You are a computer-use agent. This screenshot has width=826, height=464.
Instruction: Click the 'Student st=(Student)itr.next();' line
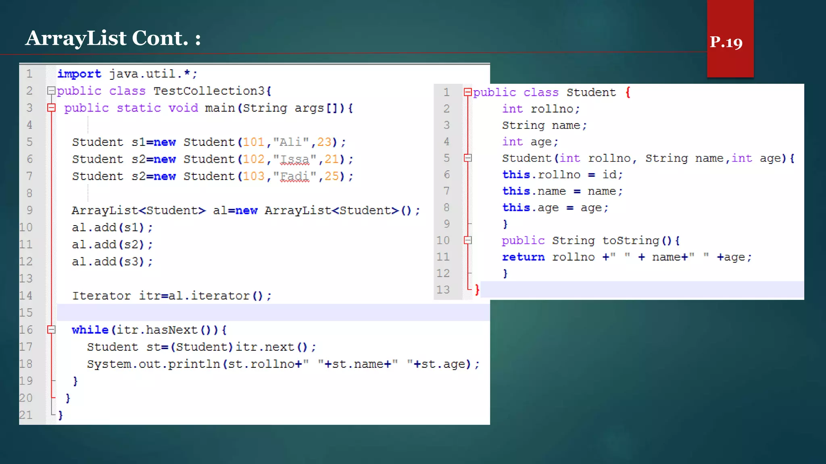[x=201, y=347]
